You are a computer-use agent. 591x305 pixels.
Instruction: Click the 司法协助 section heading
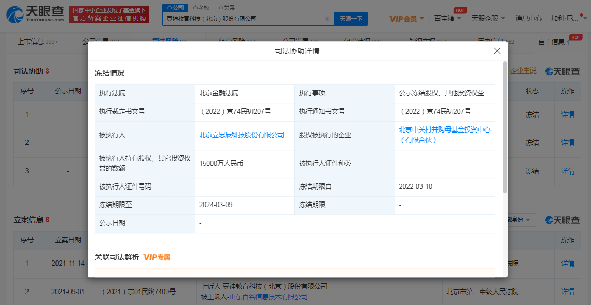pos(29,71)
